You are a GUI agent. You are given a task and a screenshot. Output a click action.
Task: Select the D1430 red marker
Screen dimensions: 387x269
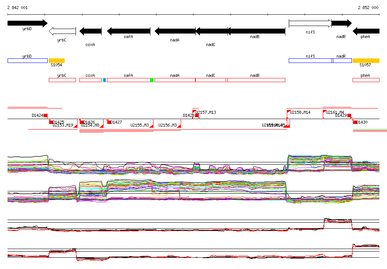click(x=355, y=122)
